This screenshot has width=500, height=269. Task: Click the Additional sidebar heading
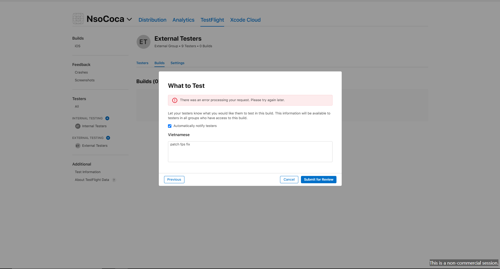pyautogui.click(x=82, y=164)
